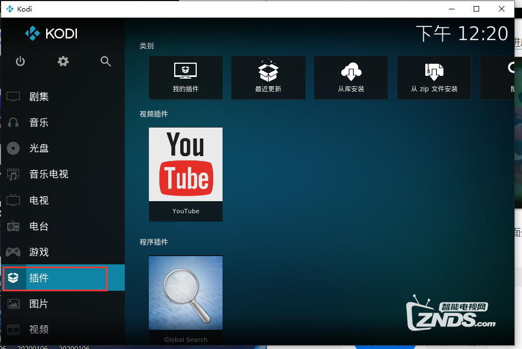Launch the YouTube video add-on
The height and width of the screenshot is (349, 522).
pyautogui.click(x=186, y=174)
